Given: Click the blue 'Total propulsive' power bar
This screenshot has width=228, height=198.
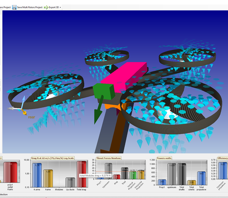Looking at the screenshot, I should 202,178.
